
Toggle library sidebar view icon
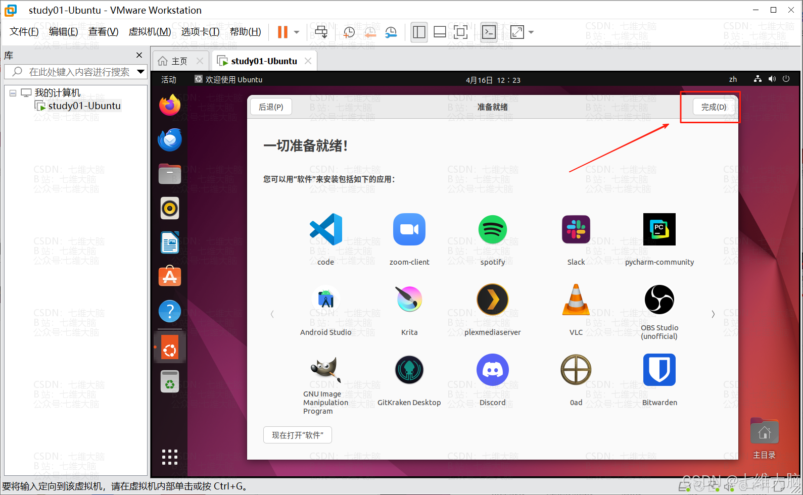419,32
